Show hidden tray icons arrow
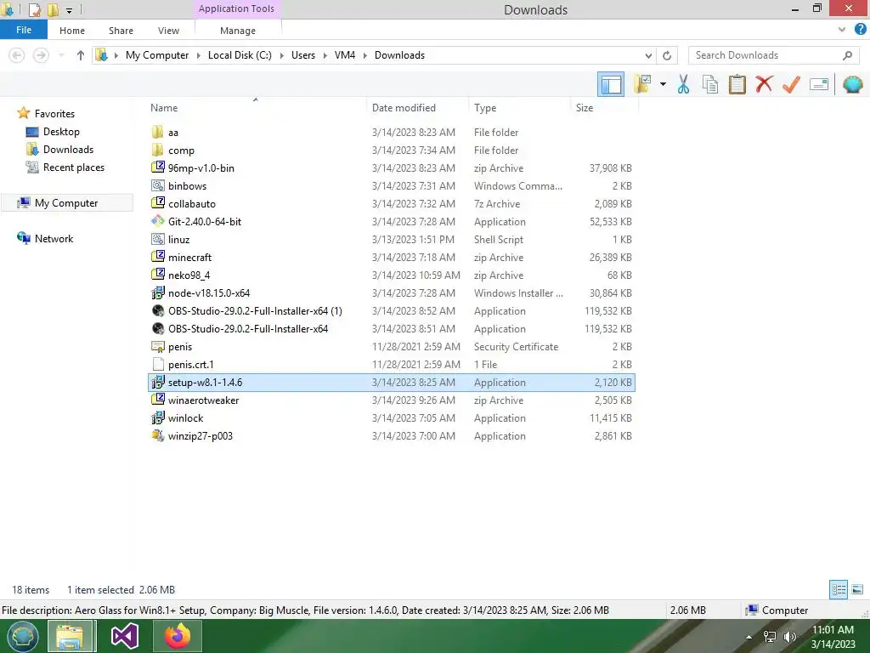870x653 pixels. (x=749, y=637)
